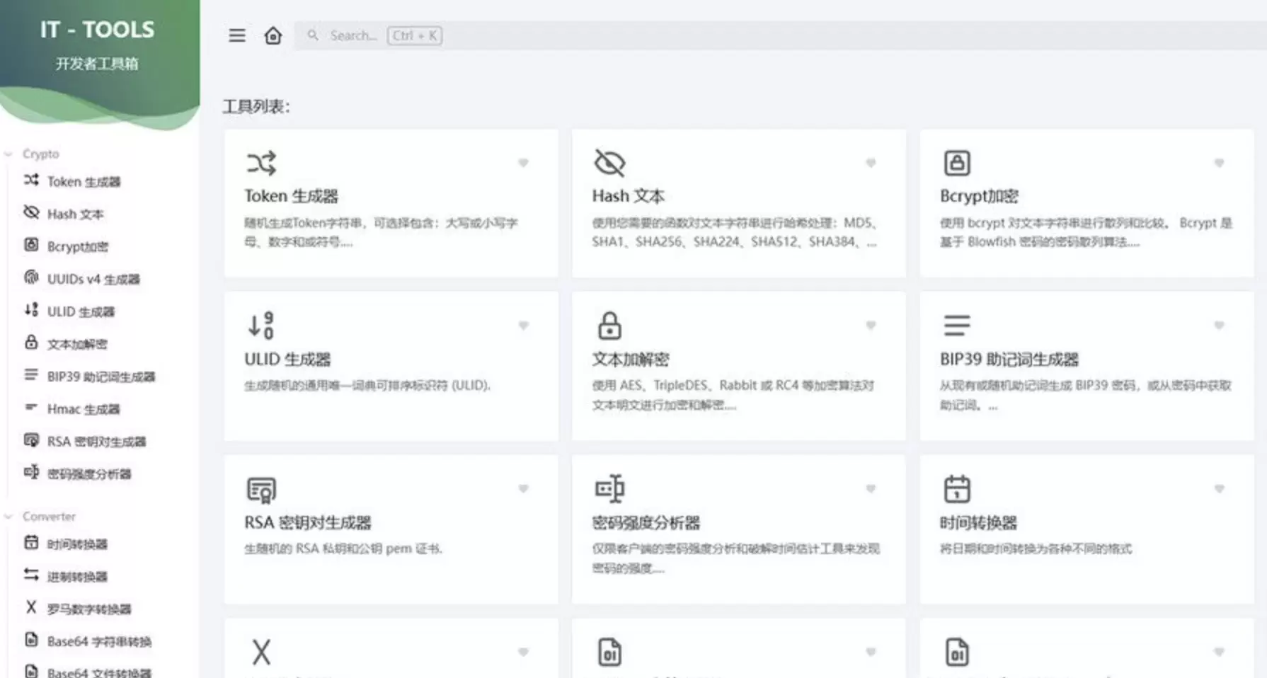The image size is (1267, 678).
Task: Click the fingerprint icon beside UUIDs v4 生成器
Action: click(31, 277)
